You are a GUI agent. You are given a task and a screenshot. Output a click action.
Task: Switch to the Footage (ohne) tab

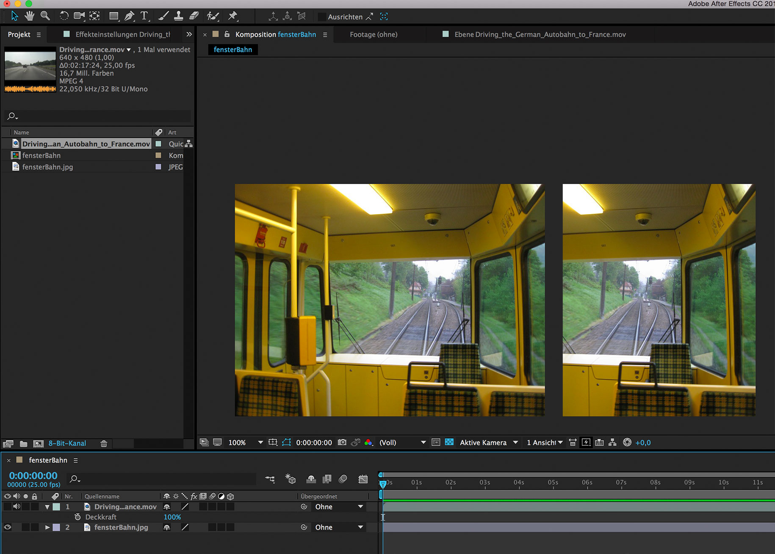374,34
